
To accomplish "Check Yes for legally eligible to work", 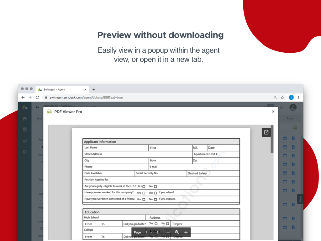I will click(144, 187).
